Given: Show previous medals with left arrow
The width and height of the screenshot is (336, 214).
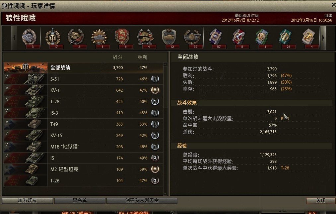Looking at the screenshot, I should 14,38.
